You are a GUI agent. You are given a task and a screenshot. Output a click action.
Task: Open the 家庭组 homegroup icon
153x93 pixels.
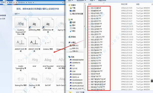pyautogui.click(x=69, y=37)
